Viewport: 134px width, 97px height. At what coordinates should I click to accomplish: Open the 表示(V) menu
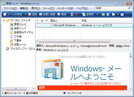36,8
